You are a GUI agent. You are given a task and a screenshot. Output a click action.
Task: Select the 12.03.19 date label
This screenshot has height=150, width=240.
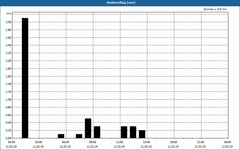point(227,147)
